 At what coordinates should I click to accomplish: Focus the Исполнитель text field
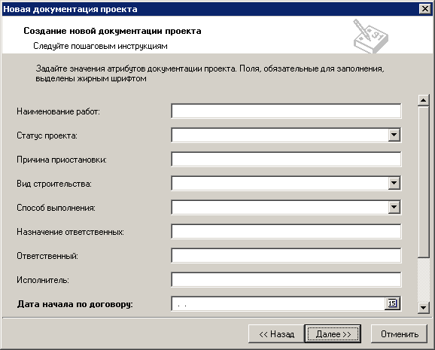click(286, 279)
